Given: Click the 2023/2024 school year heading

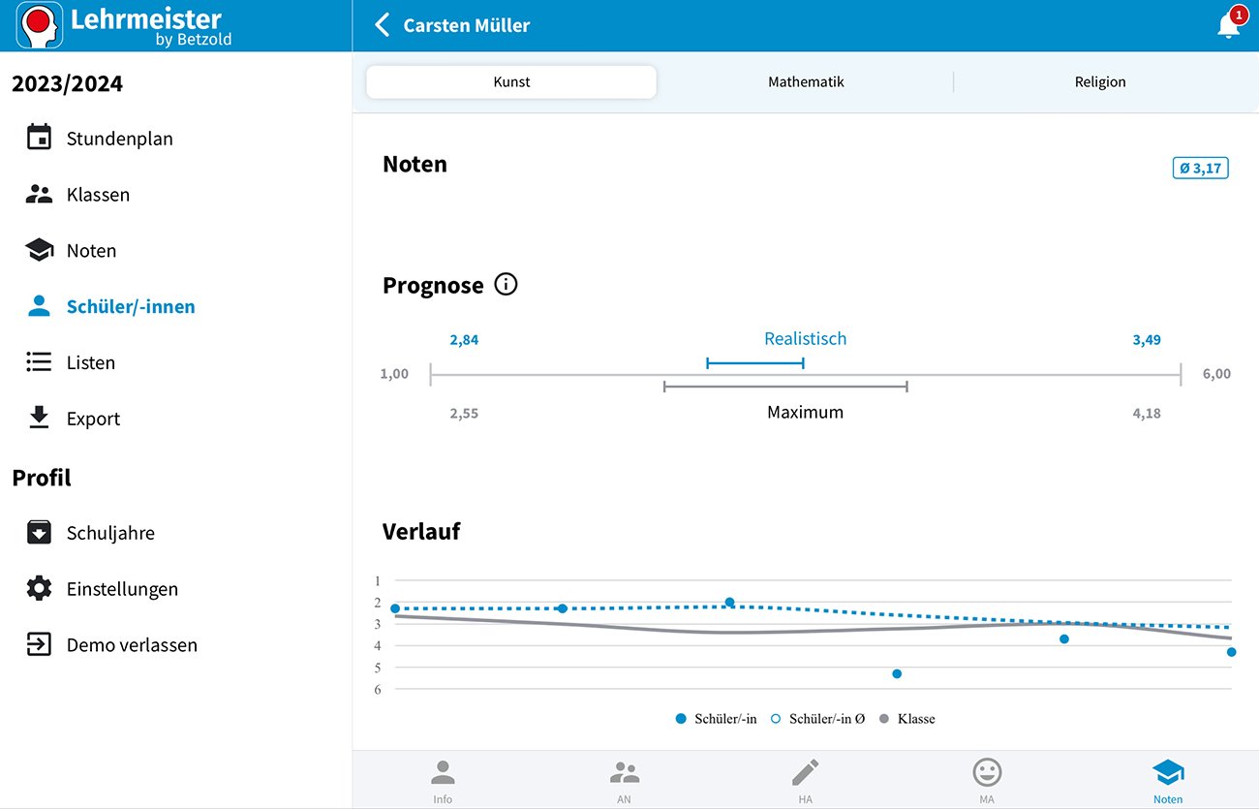Looking at the screenshot, I should [68, 83].
